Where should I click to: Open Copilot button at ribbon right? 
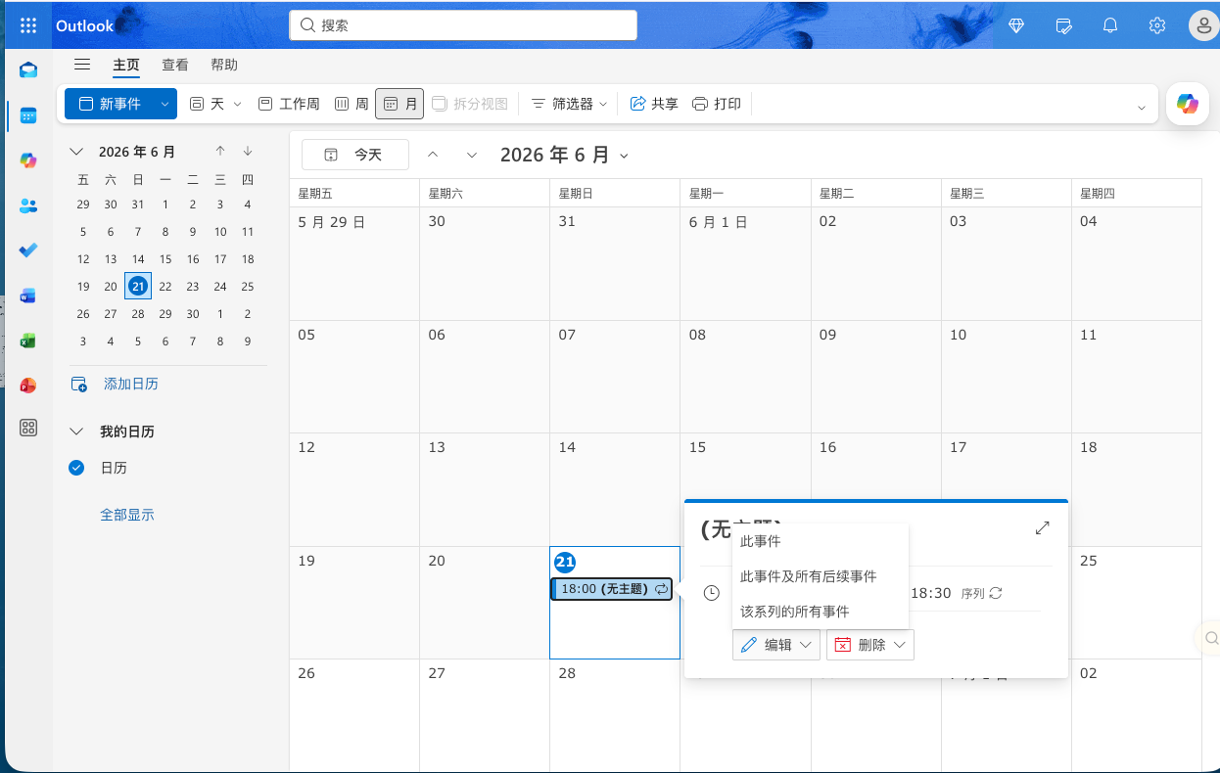[x=1188, y=104]
